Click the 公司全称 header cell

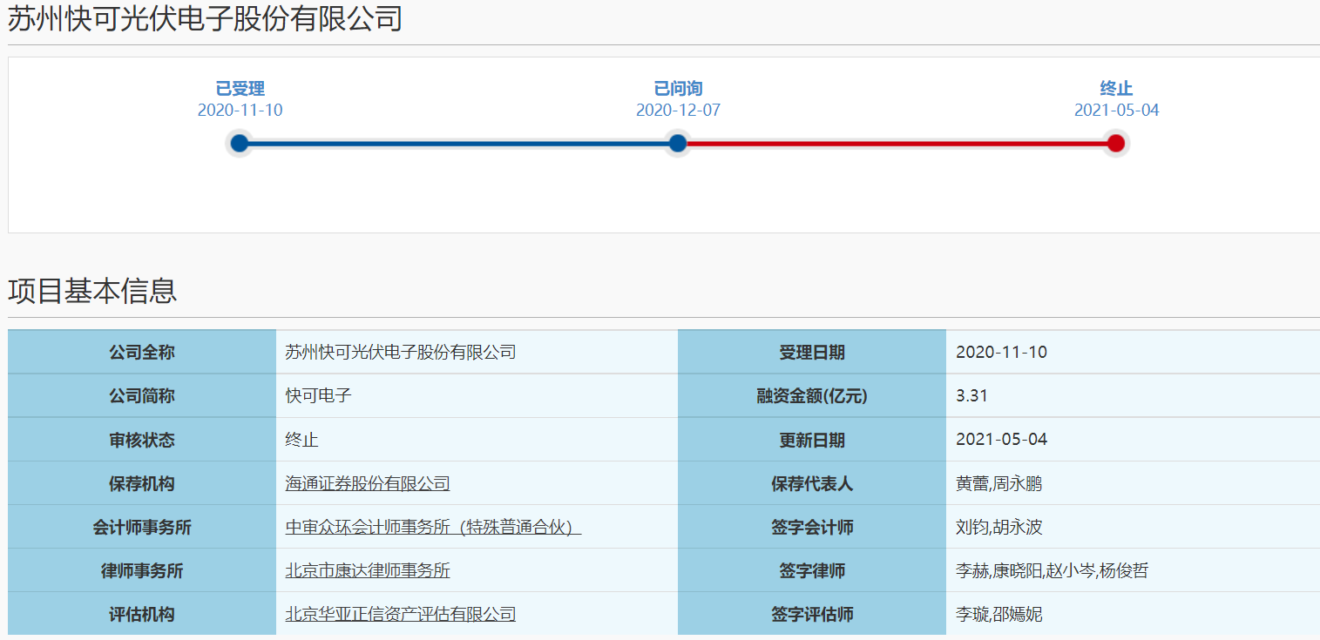(142, 352)
